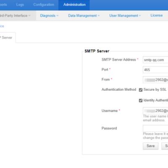The height and width of the screenshot is (168, 168).
Task: Open the User Management dropdown
Action: pos(125,16)
